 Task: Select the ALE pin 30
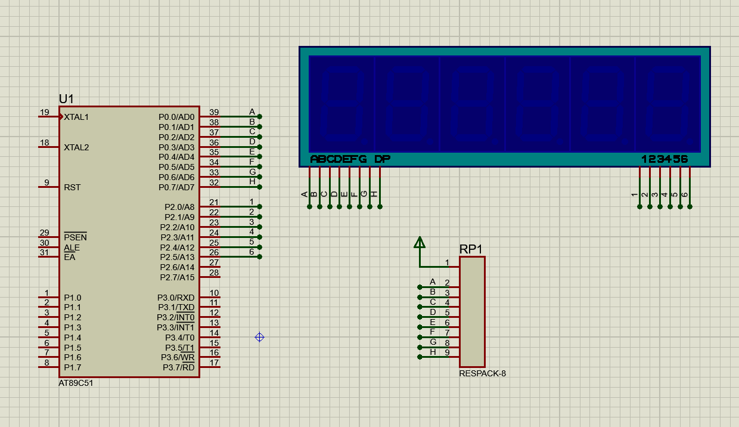click(x=49, y=247)
